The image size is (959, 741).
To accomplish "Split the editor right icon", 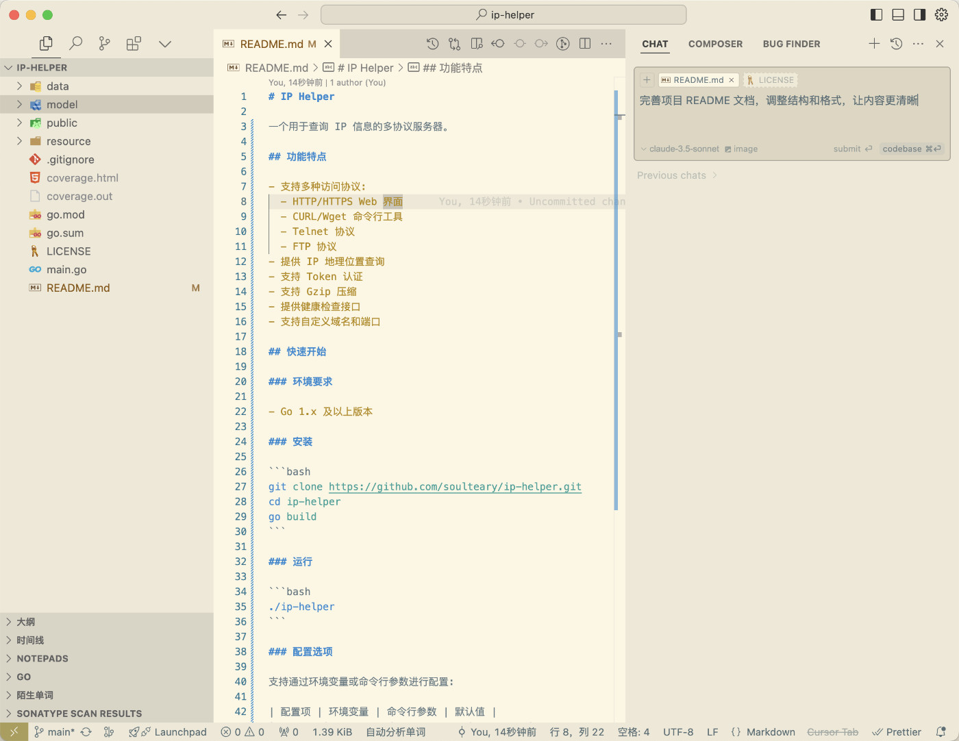I will coord(585,44).
